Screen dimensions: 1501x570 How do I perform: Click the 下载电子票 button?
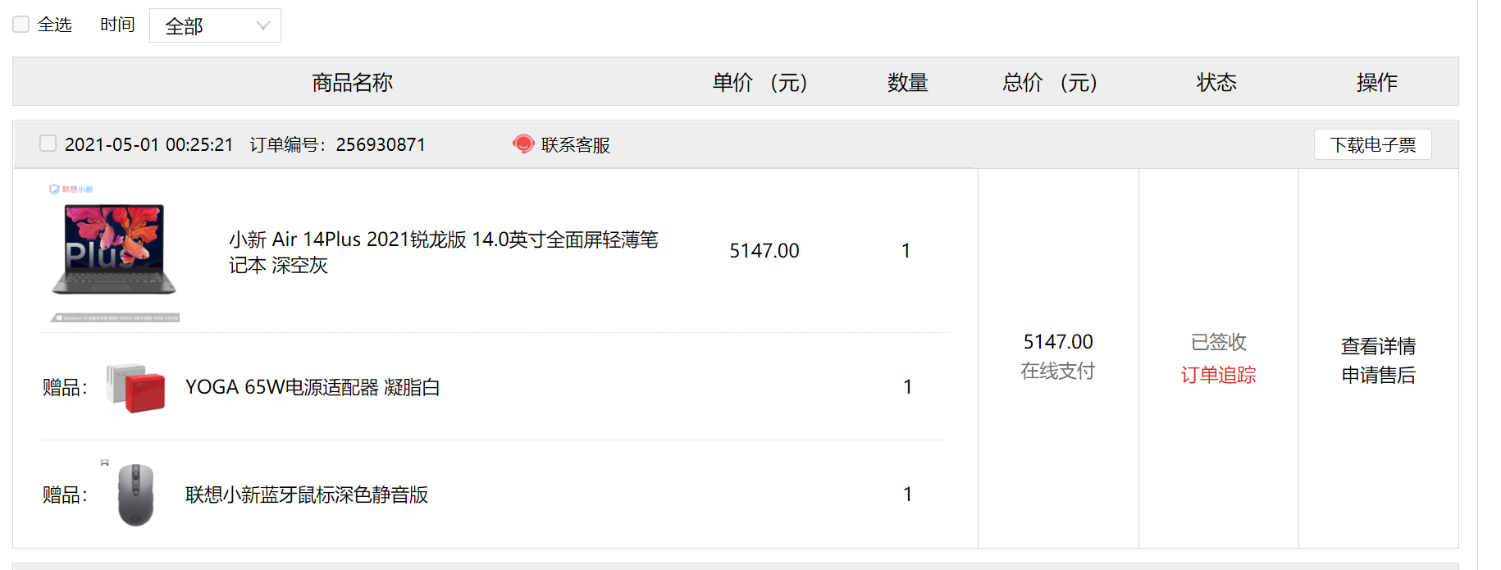click(x=1372, y=144)
